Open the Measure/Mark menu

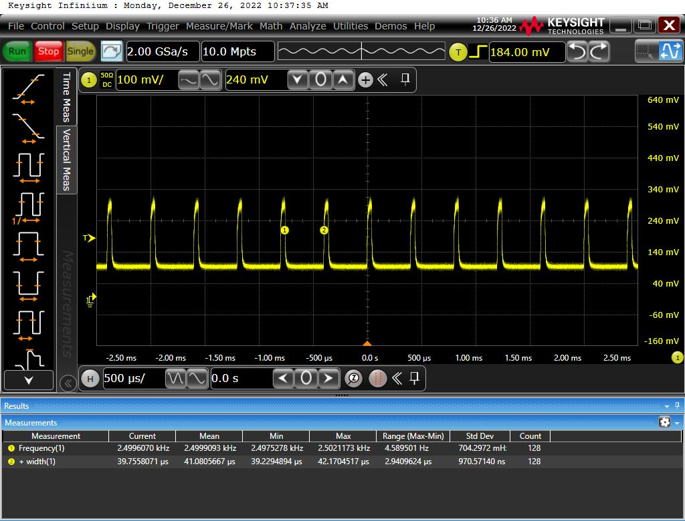pos(219,26)
